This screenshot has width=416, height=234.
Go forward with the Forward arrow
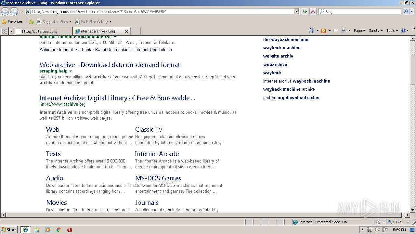pyautogui.click(x=14, y=11)
